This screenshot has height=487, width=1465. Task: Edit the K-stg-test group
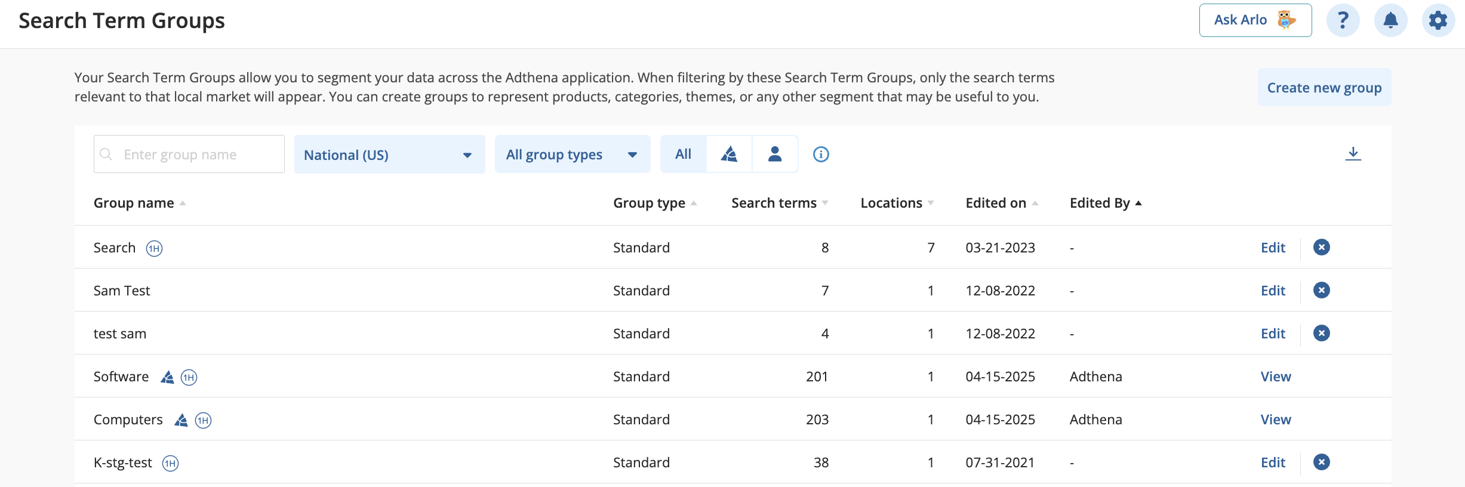[x=1273, y=463]
